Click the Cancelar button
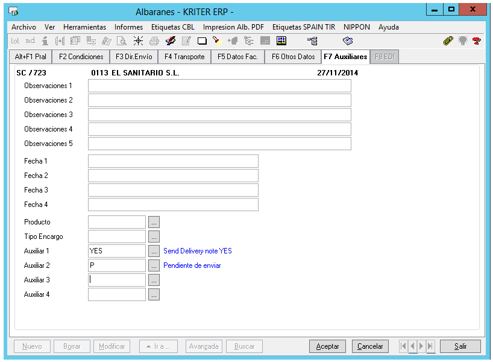The width and height of the screenshot is (493, 362). (x=370, y=346)
